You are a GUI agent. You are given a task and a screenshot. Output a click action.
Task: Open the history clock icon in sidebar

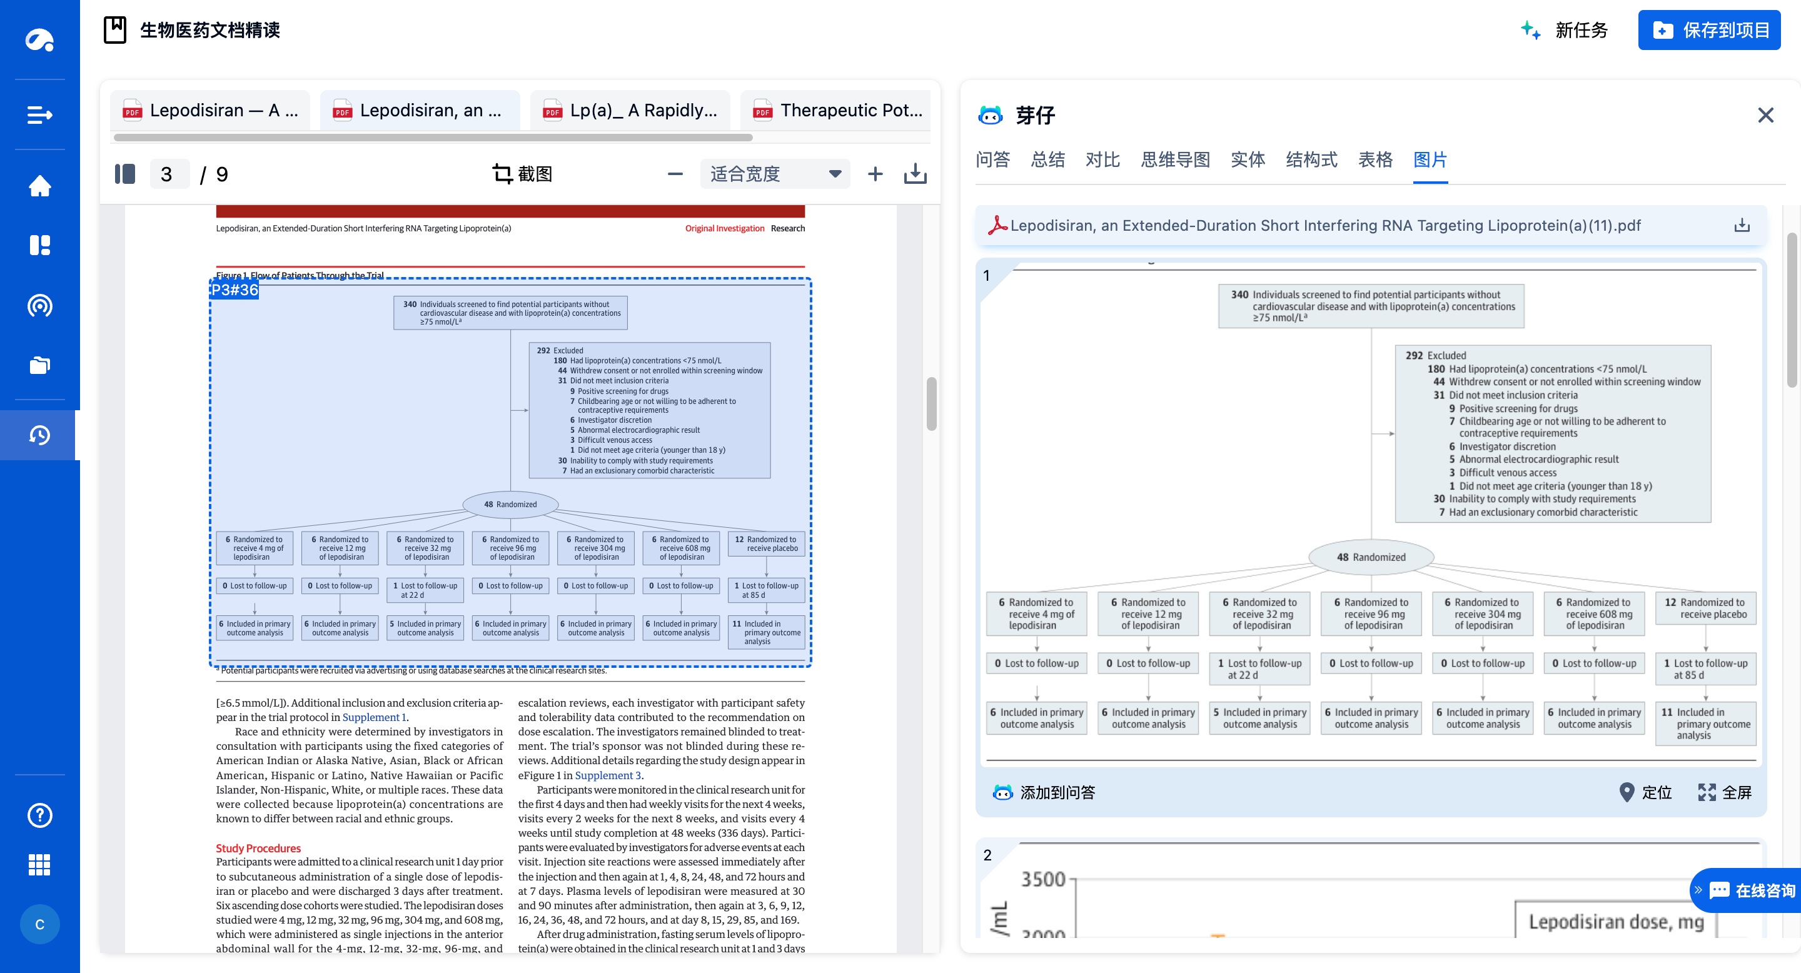pos(40,435)
